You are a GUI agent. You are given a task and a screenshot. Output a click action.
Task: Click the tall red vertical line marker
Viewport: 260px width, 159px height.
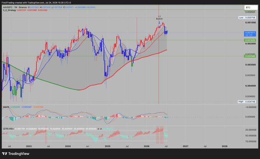pyautogui.click(x=159, y=55)
